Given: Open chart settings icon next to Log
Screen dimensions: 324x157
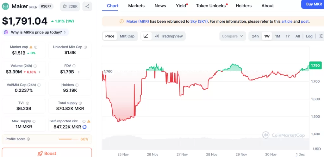Looking at the screenshot, I should point(321,36).
